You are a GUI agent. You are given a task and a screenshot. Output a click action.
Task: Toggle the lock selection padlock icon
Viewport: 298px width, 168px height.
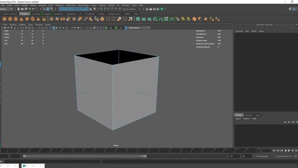91,9
